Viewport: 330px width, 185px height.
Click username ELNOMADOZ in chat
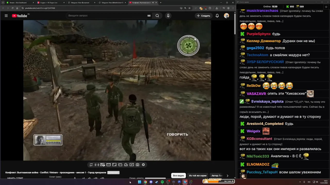click(x=258, y=164)
